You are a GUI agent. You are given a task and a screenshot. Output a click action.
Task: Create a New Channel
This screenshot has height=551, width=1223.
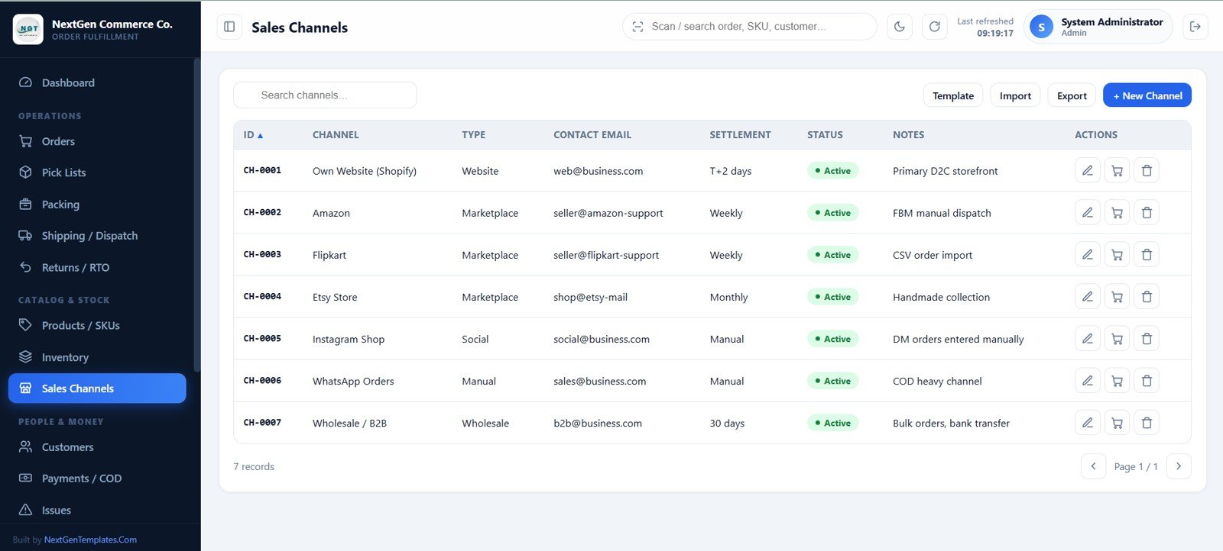point(1147,95)
